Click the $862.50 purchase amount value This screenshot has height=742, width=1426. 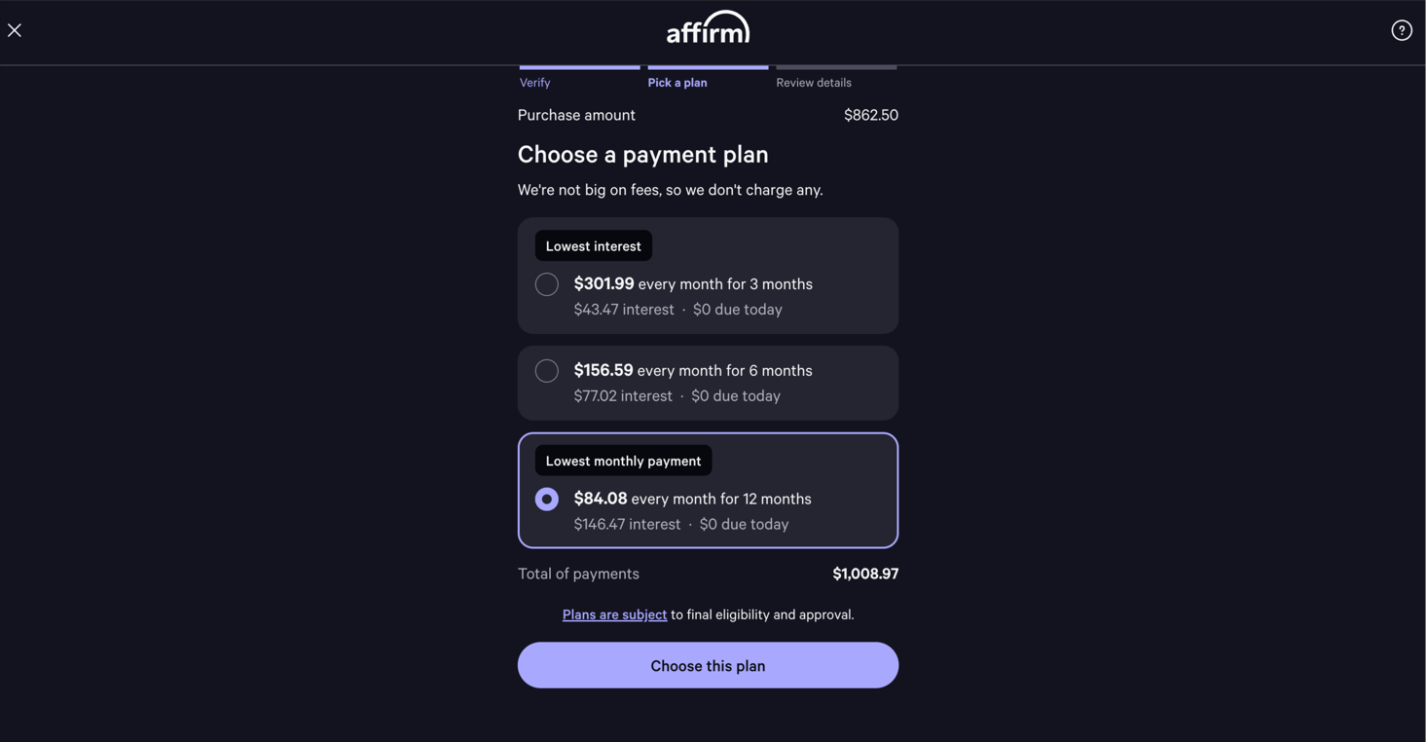click(x=871, y=115)
